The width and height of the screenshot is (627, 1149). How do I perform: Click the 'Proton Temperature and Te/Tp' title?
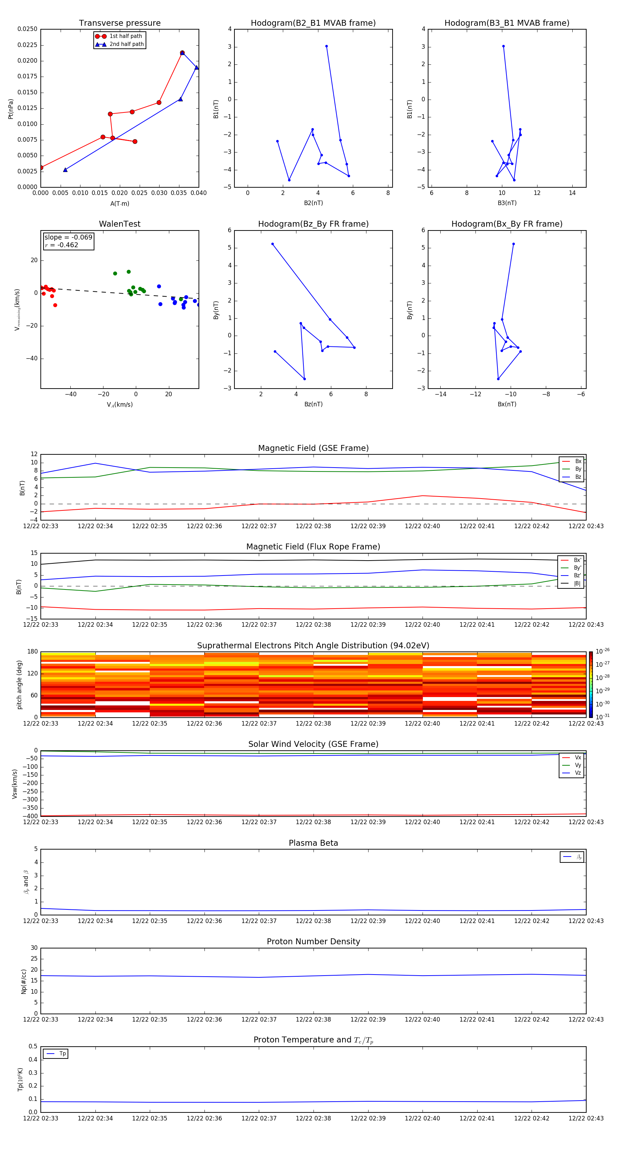click(313, 1040)
